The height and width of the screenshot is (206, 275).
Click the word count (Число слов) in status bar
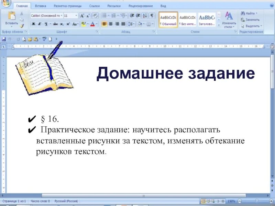[40, 201]
